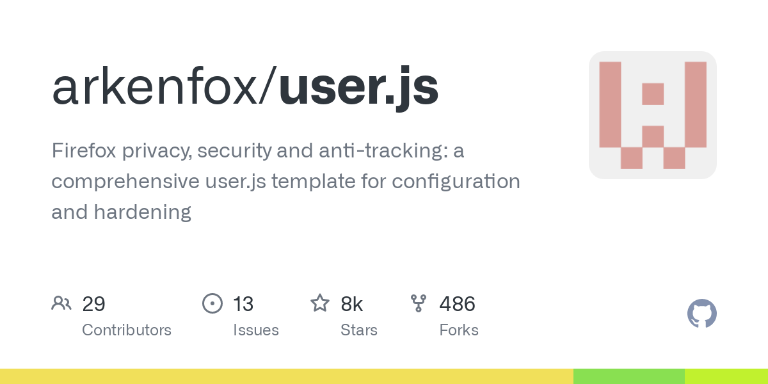Click the Contributors people icon
The height and width of the screenshot is (384, 768).
(x=61, y=303)
